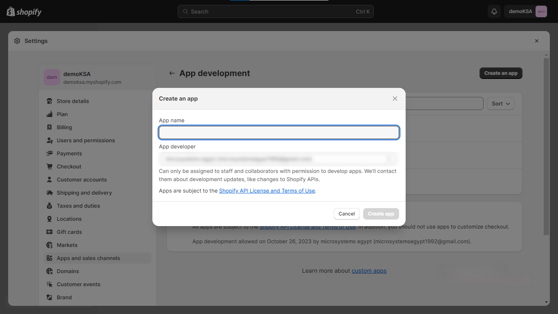558x314 pixels.
Task: Click the Store details icon in sidebar
Action: click(x=49, y=101)
